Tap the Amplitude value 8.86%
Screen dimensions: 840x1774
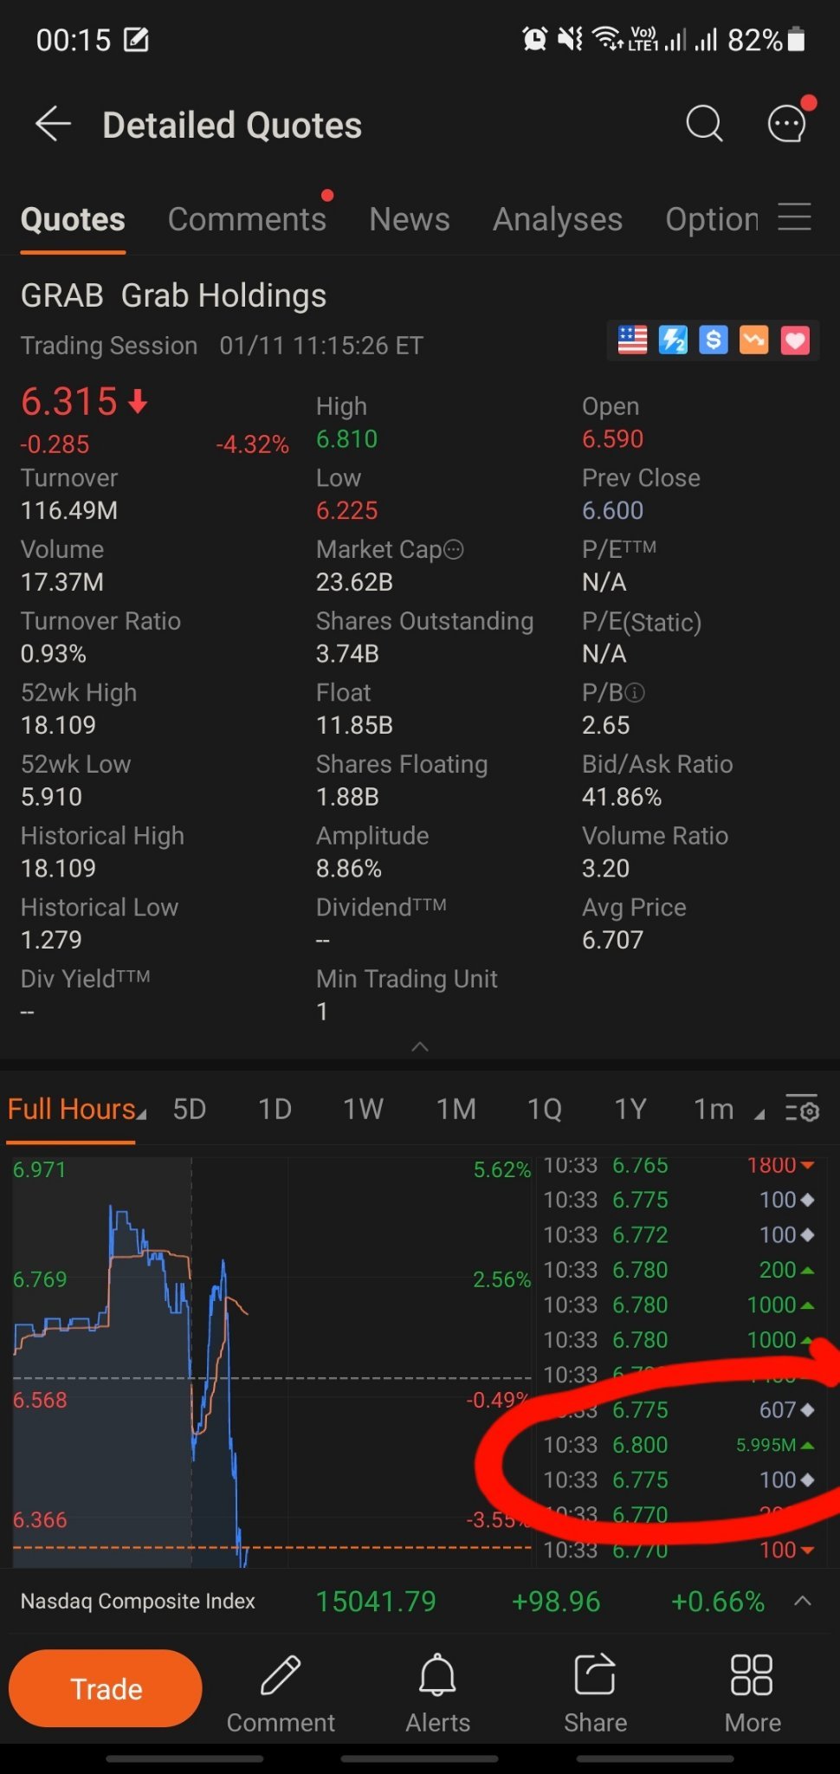349,868
